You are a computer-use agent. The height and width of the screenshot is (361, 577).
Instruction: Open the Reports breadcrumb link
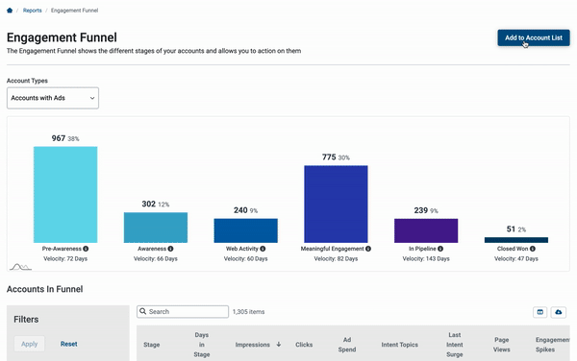click(x=33, y=11)
